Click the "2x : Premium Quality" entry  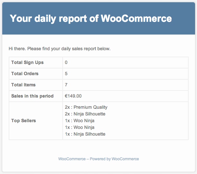point(86,107)
